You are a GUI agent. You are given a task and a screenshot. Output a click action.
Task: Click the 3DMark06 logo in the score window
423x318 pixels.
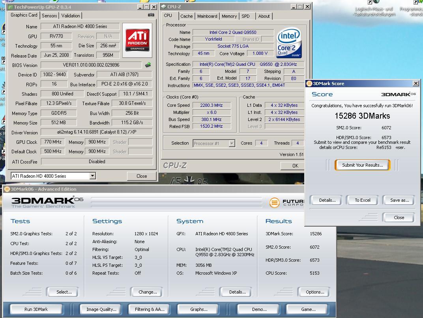(x=398, y=94)
